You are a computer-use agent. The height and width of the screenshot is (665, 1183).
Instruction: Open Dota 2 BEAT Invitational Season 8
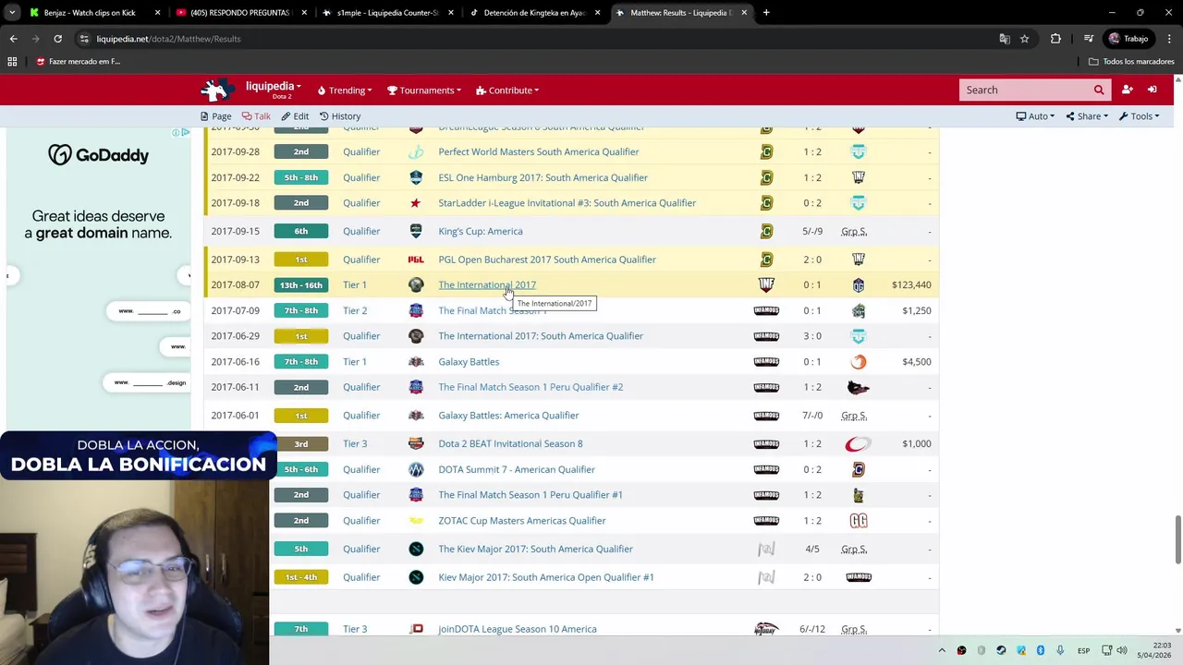click(510, 443)
